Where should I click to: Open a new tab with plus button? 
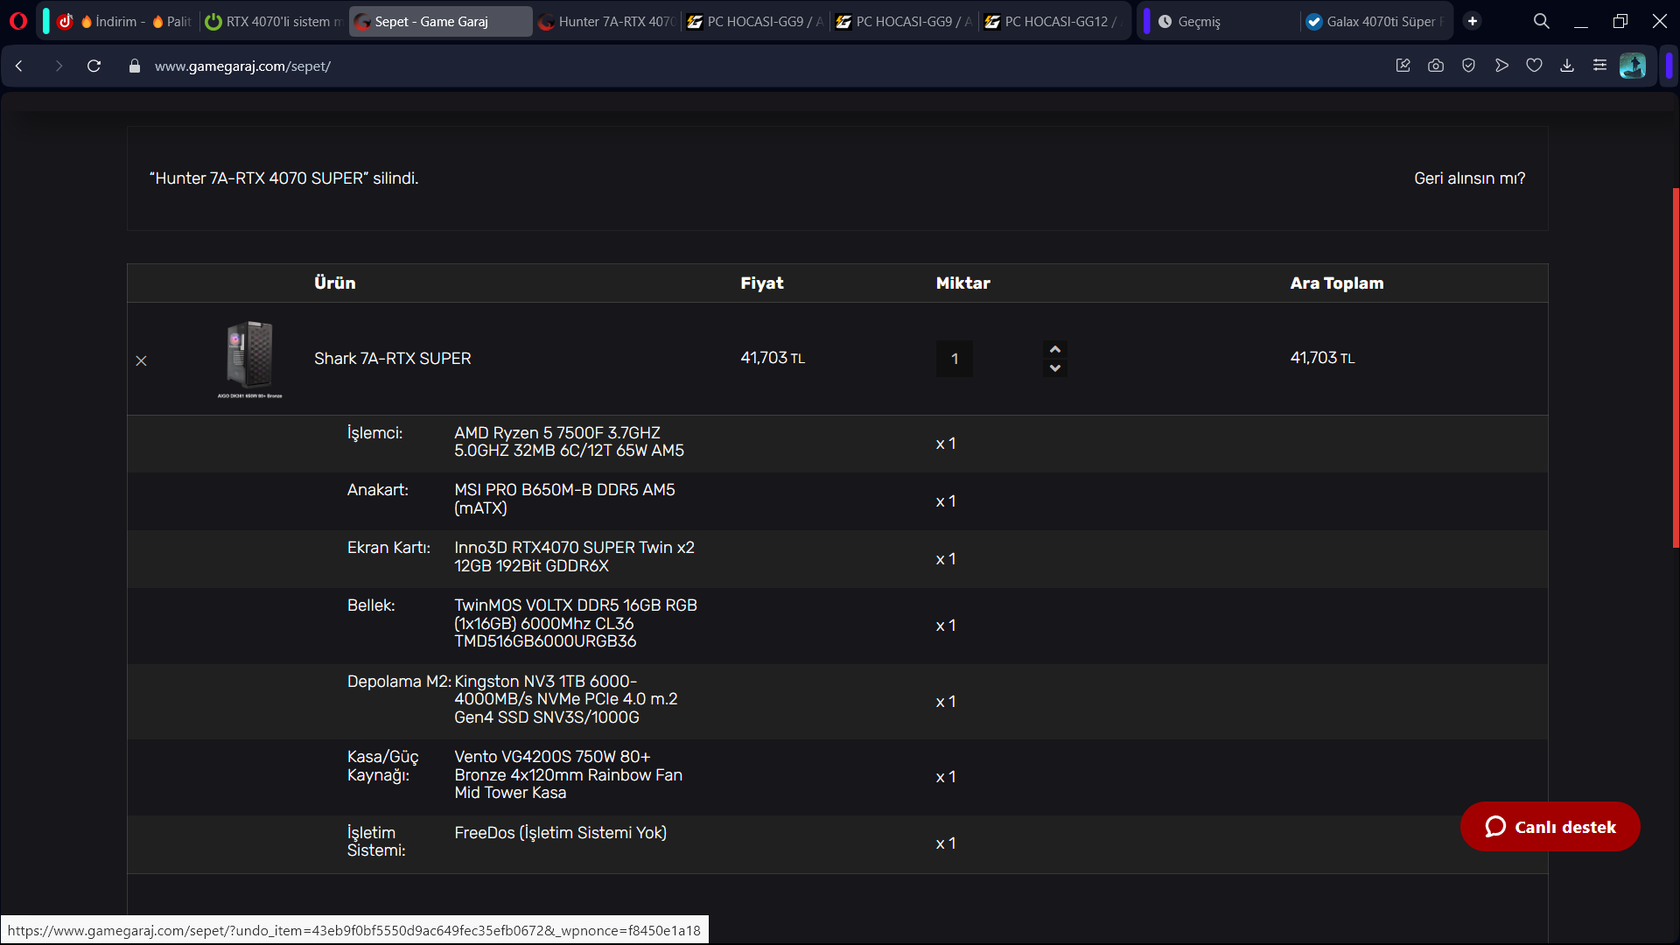point(1473,21)
